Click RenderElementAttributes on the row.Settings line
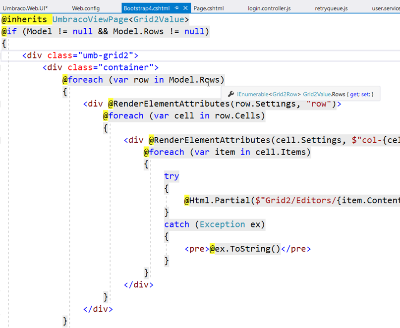Image resolution: width=400 pixels, height=328 pixels. (x=171, y=104)
